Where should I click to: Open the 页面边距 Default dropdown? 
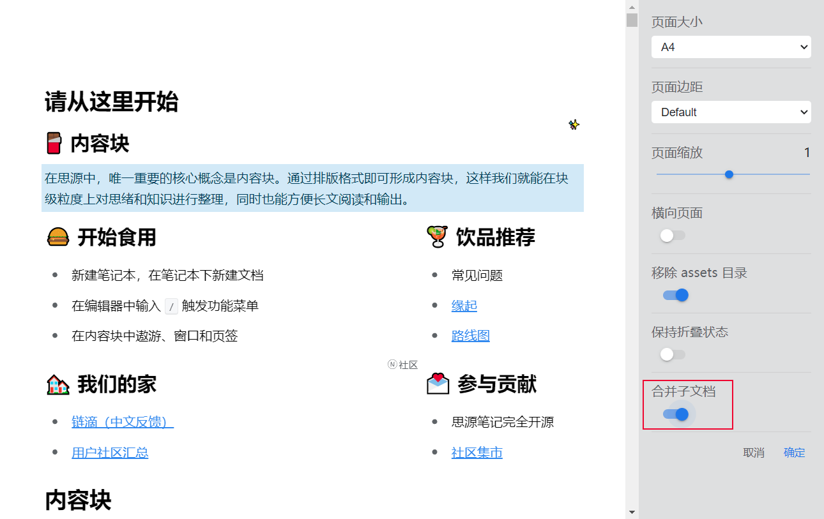(731, 112)
